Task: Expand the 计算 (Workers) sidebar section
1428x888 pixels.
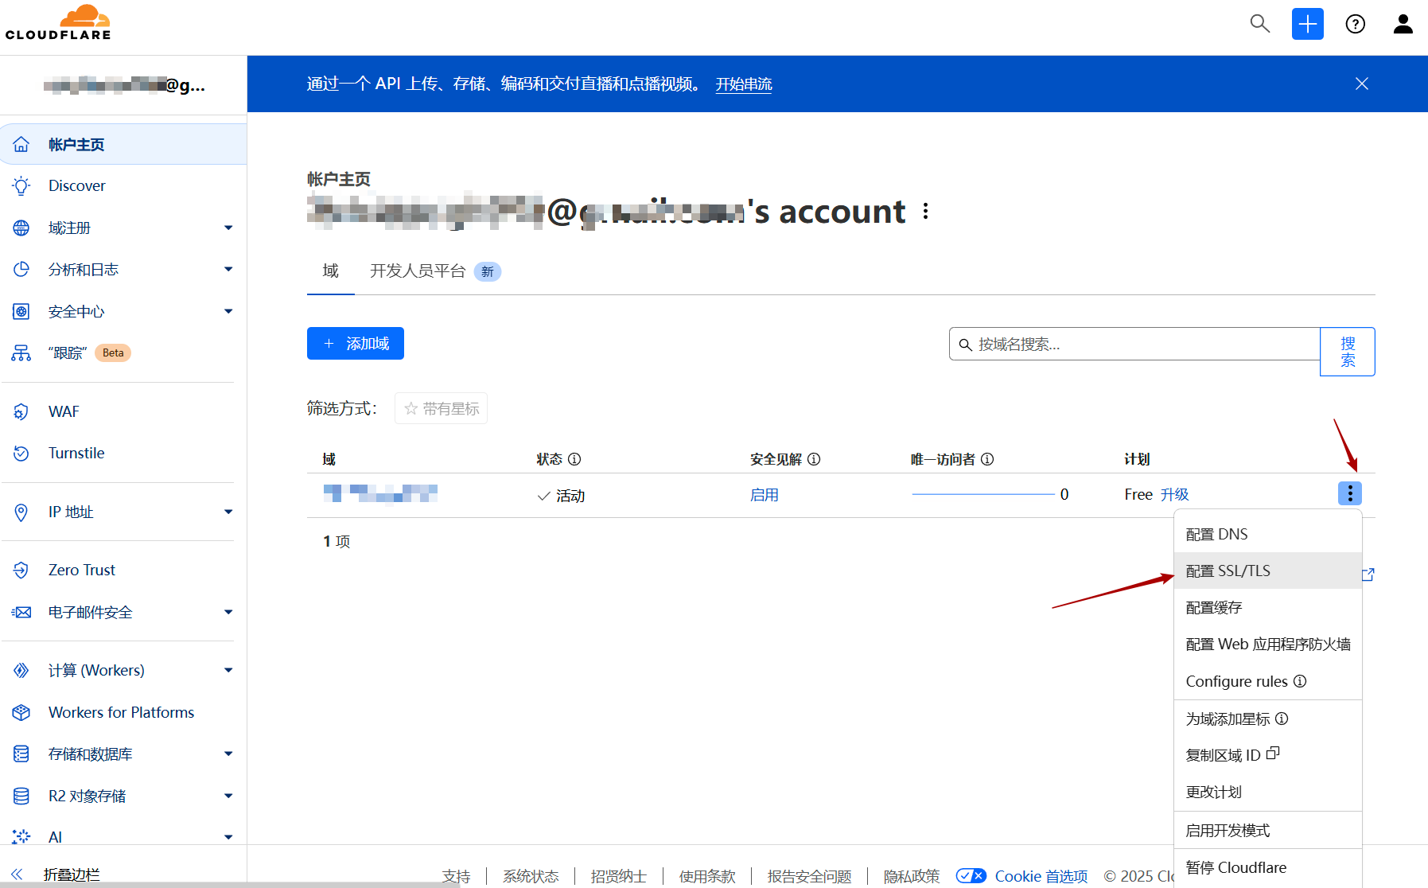Action: tap(228, 670)
